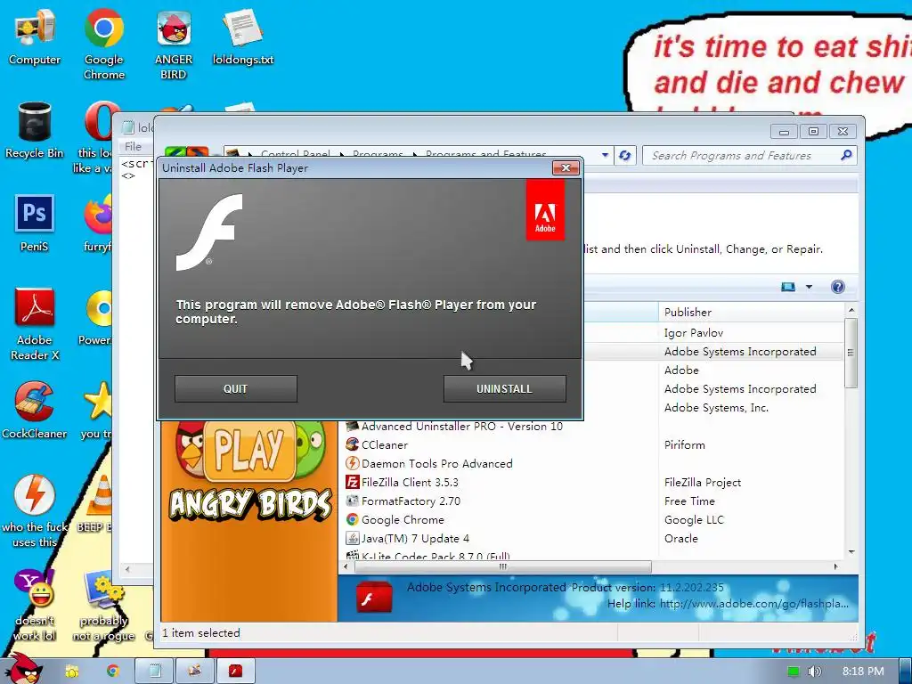Select the ANGER BIRD desktop icon
Viewport: 912px width, 684px height.
point(174,44)
